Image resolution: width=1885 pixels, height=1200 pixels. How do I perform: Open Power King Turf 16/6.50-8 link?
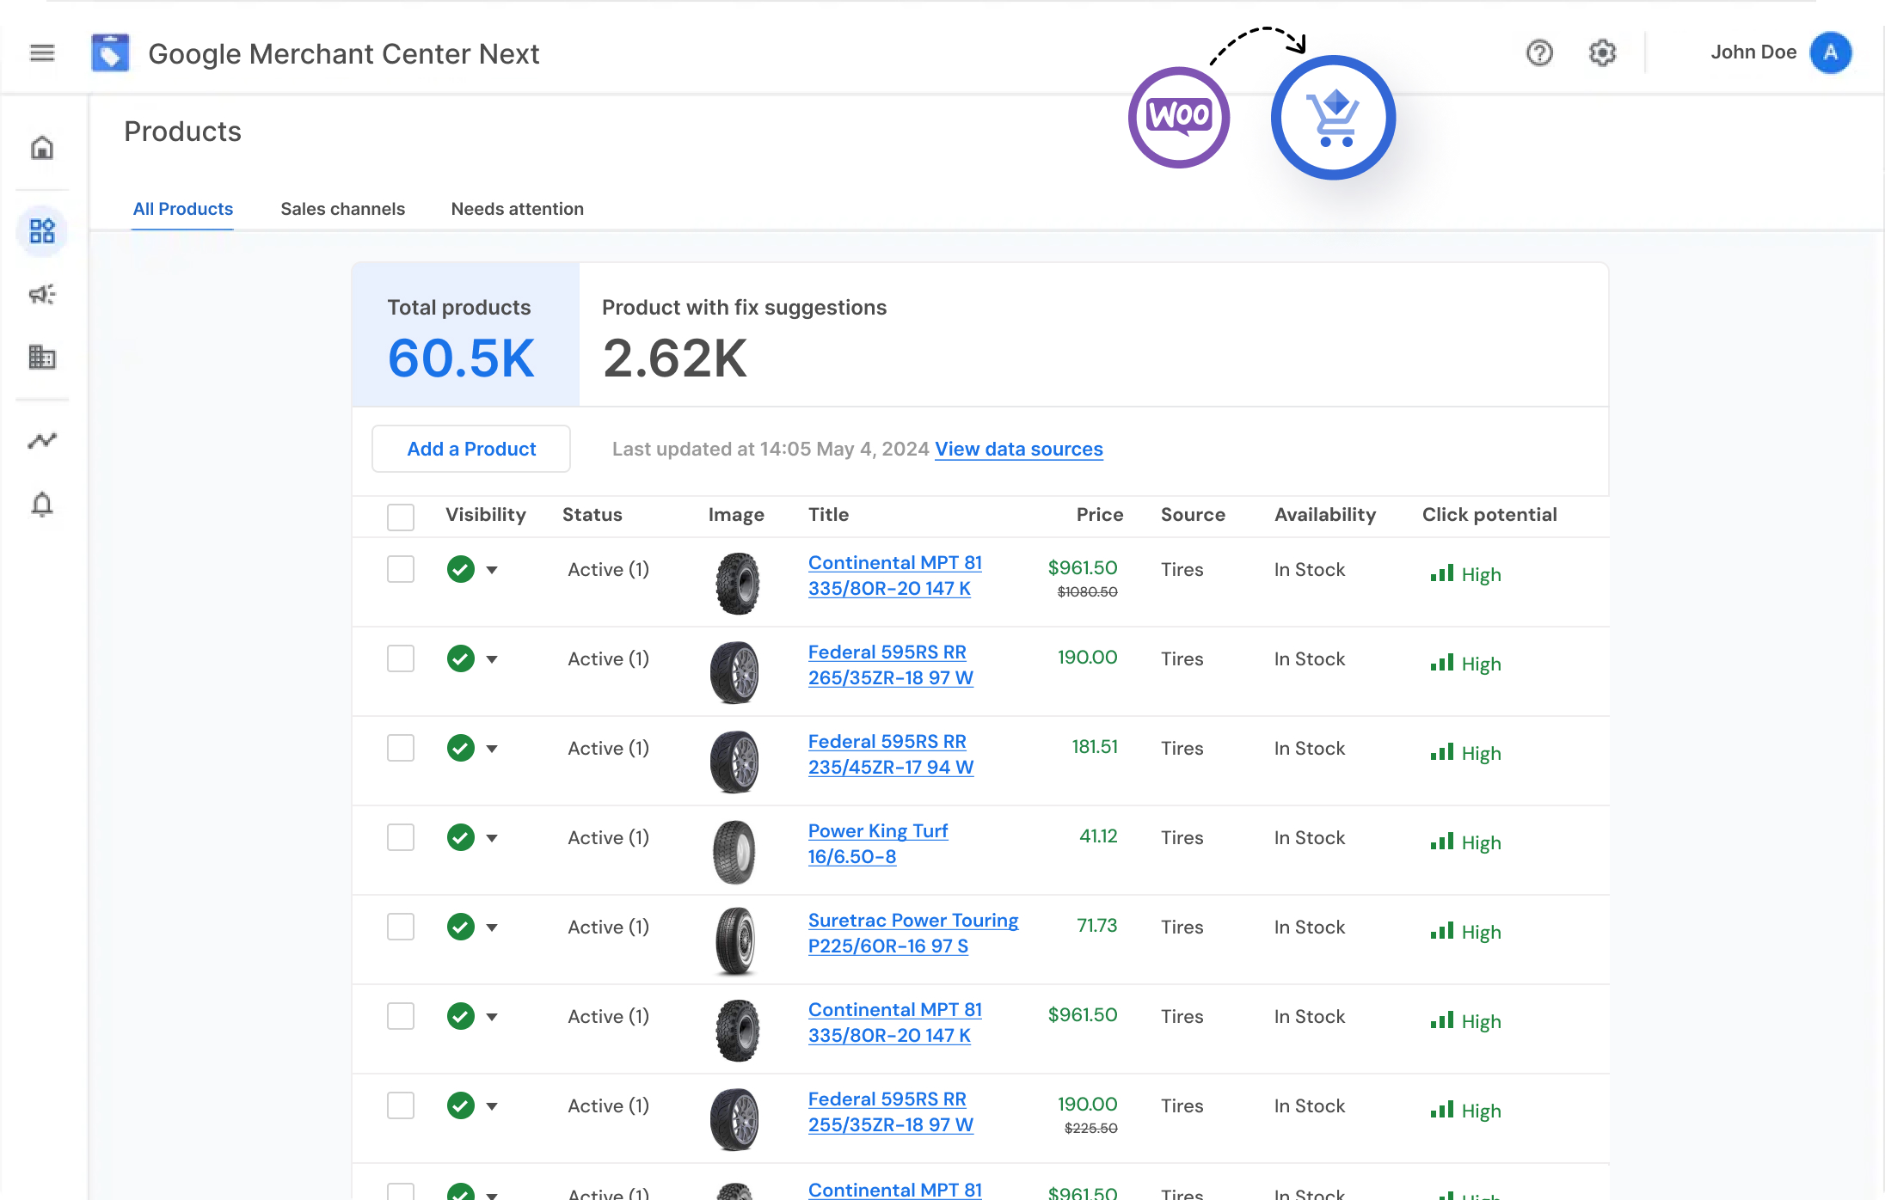click(877, 843)
